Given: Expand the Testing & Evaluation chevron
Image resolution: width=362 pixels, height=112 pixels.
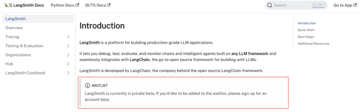Looking at the screenshot, I should click(68, 46).
